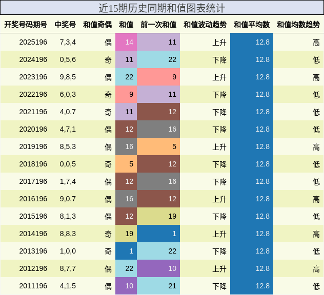Click the title 近15期历史同期和值图表统计
324x295 pixels.
pyautogui.click(x=162, y=8)
